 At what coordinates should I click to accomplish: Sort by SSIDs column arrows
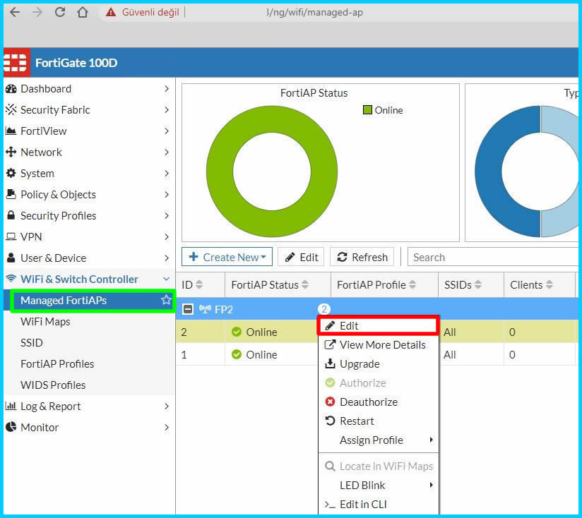coord(478,285)
